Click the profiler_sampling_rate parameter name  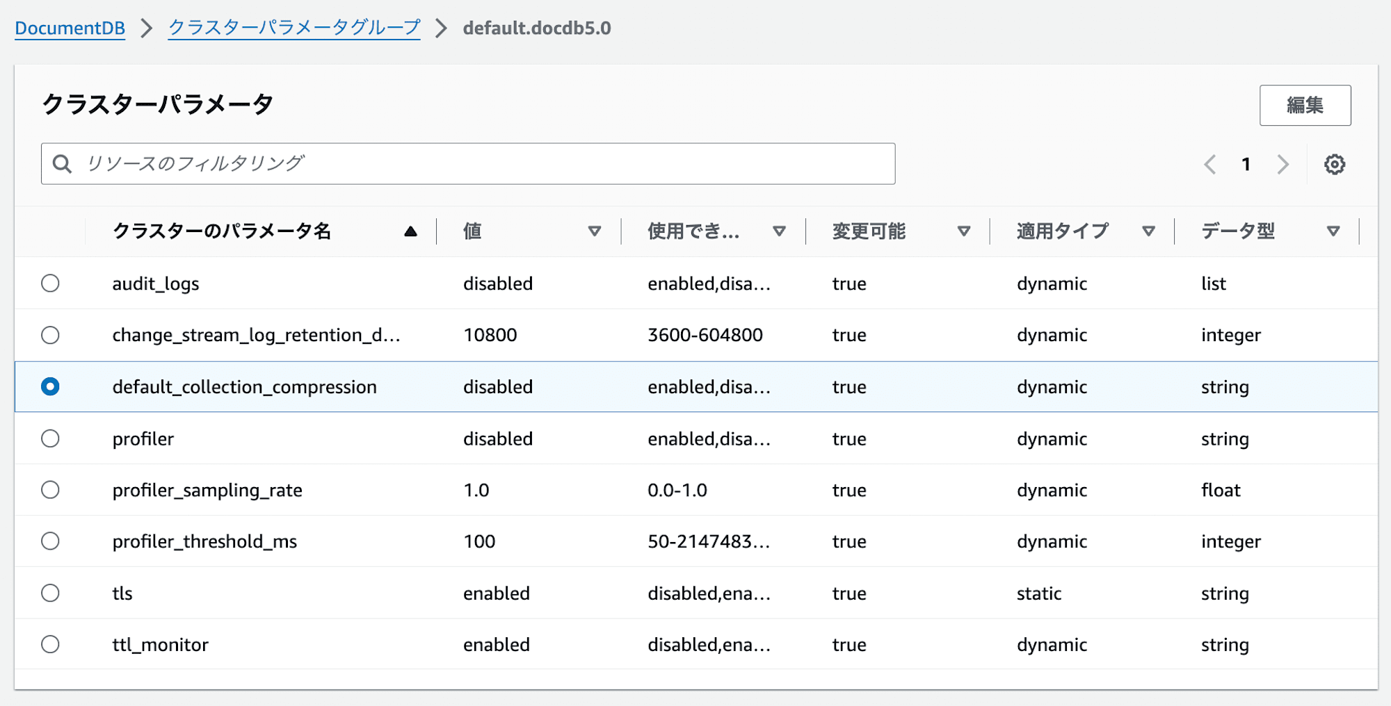(x=207, y=491)
